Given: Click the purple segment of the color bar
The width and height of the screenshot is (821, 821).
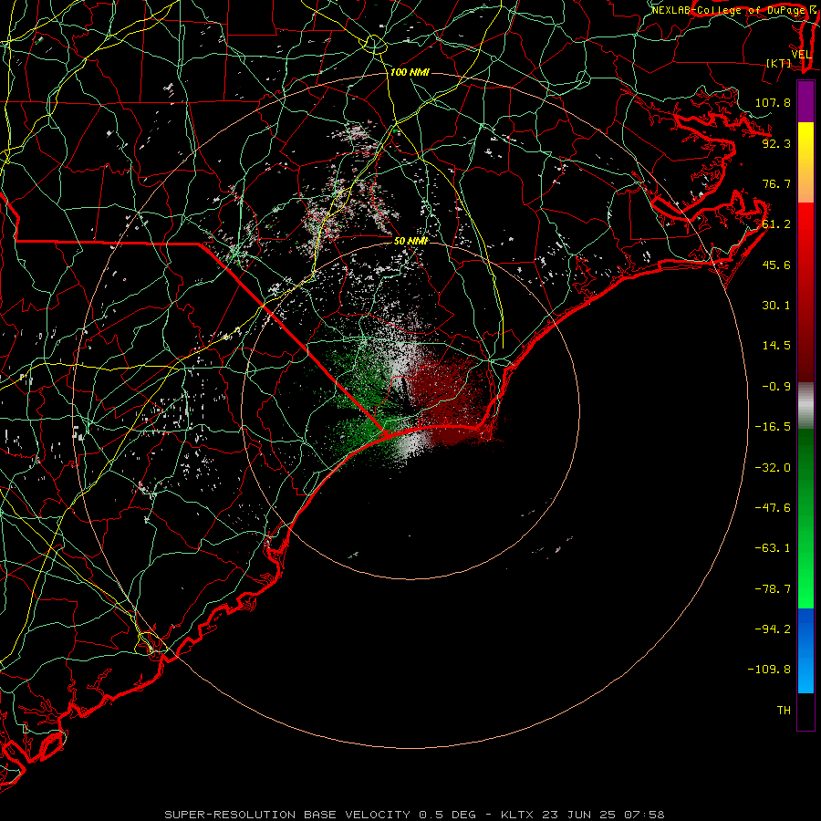Looking at the screenshot, I should (x=805, y=102).
